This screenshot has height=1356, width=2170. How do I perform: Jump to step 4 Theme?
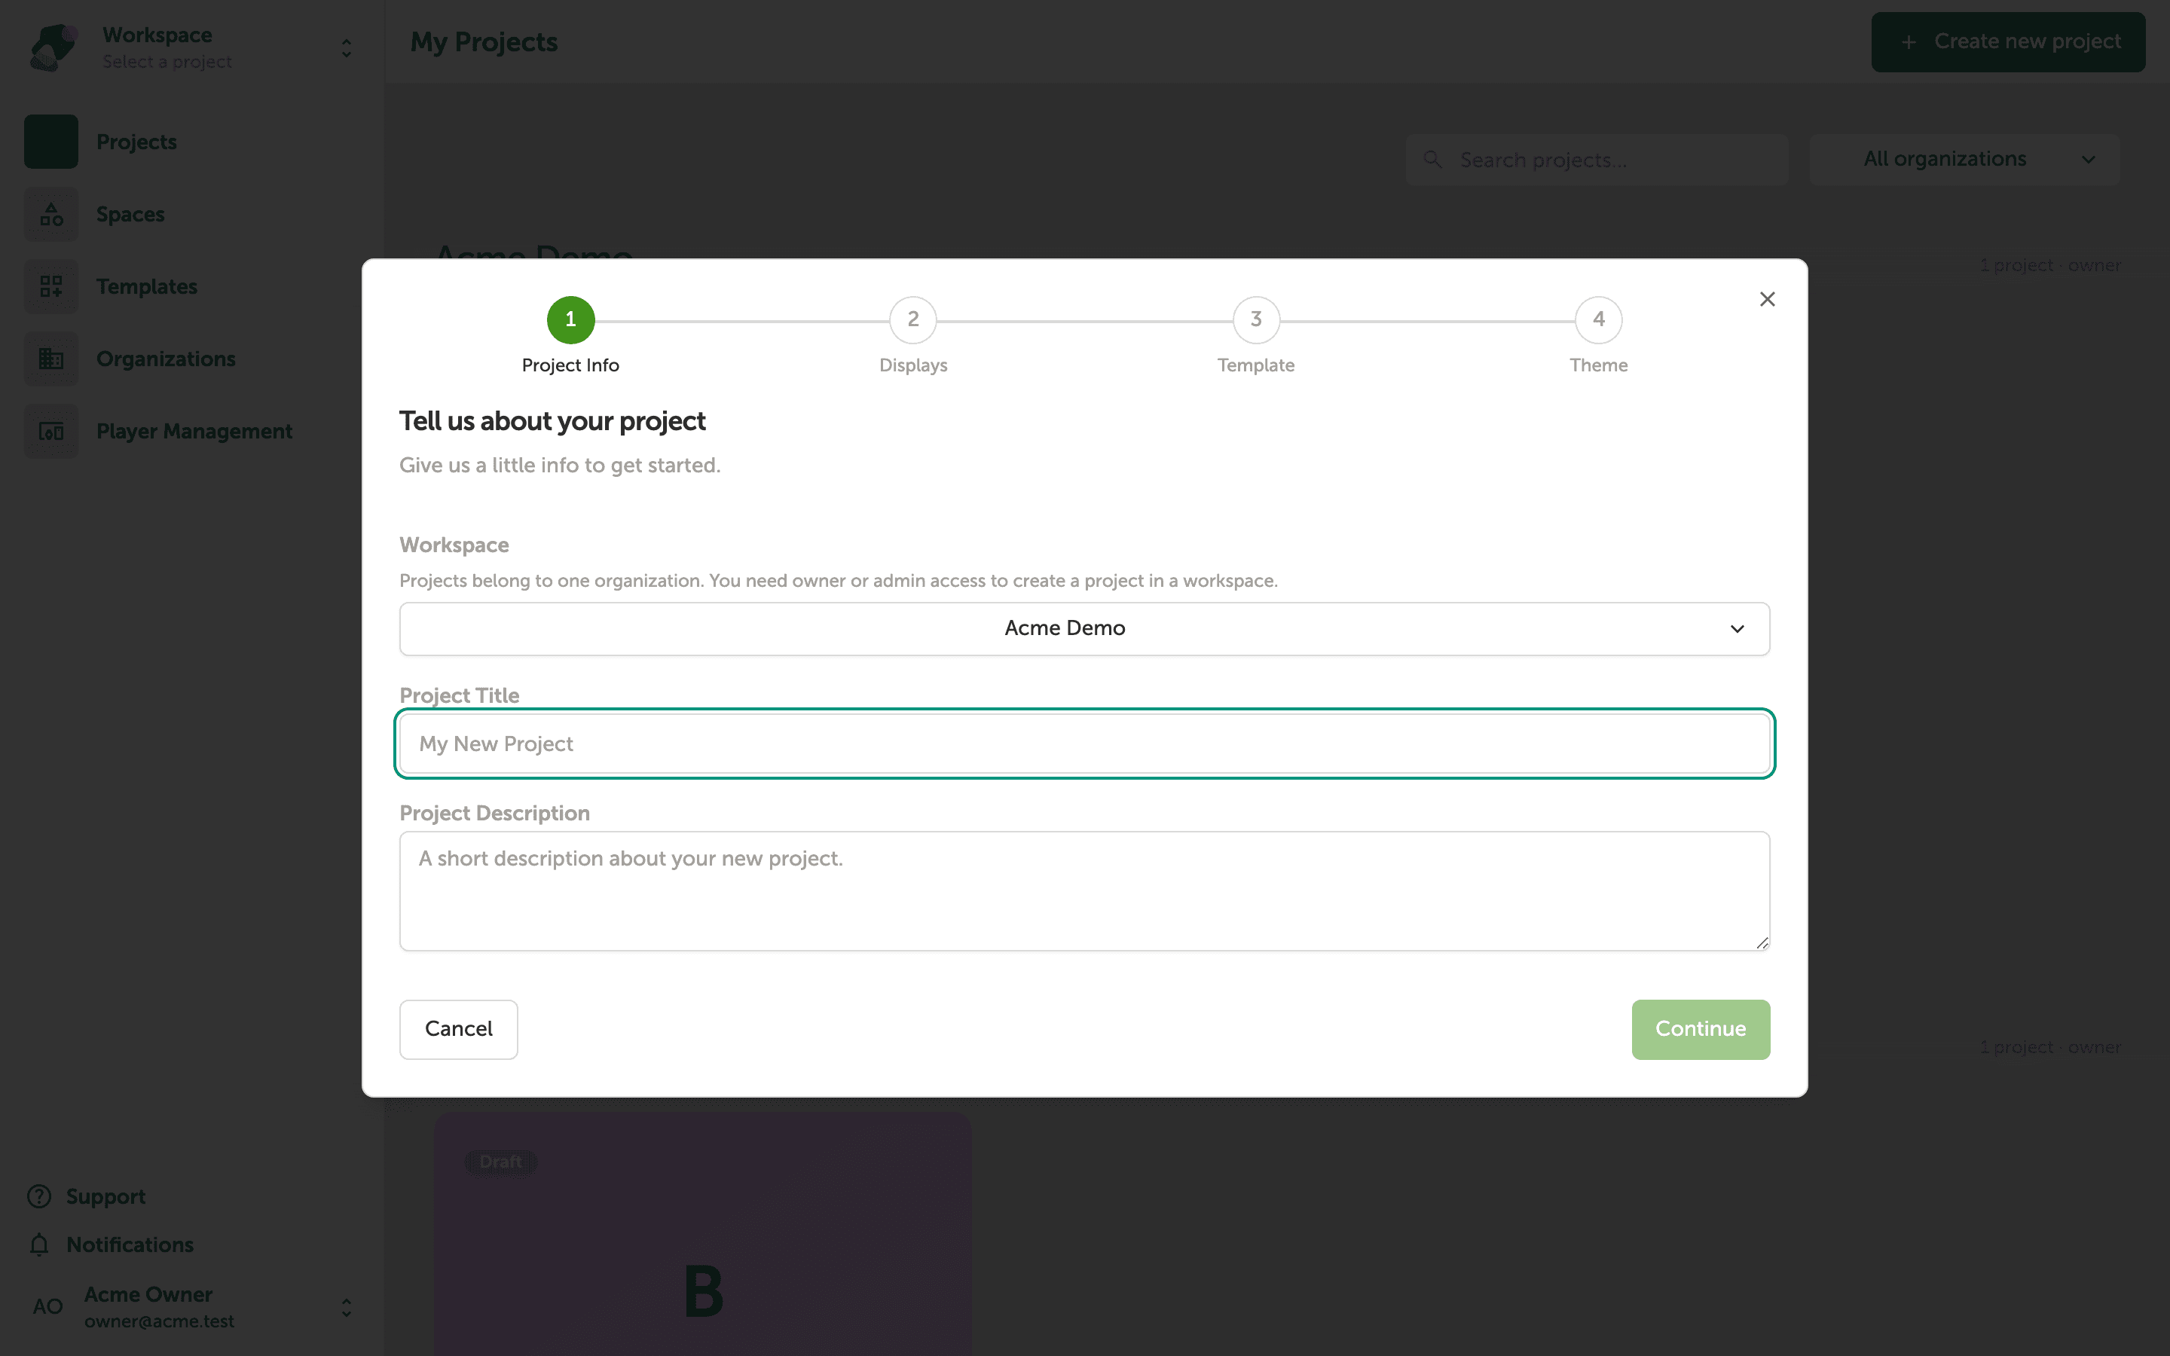coord(1598,320)
